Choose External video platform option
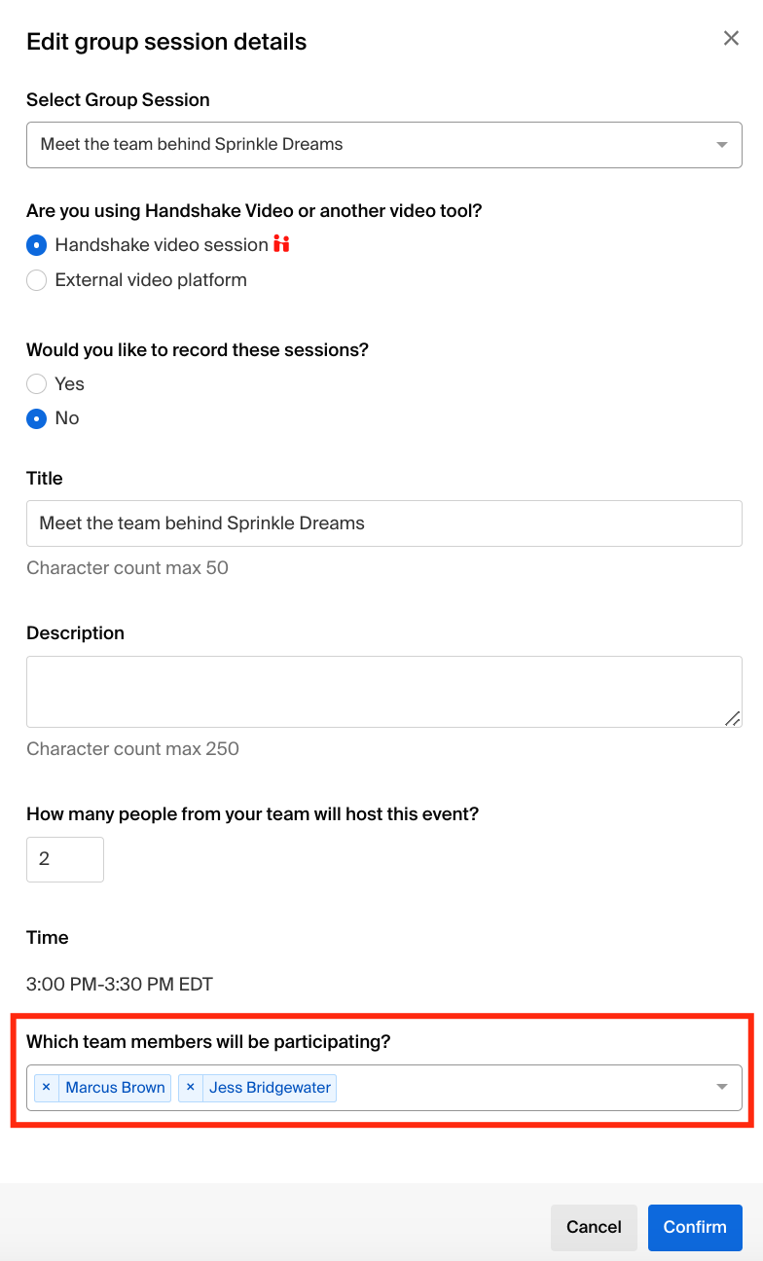This screenshot has height=1261, width=763. tap(37, 280)
